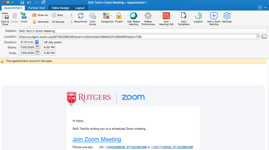Screen dimensions: 269x150
Task: Click the 'Phone one-tap:' label
Action: [x=83, y=147]
